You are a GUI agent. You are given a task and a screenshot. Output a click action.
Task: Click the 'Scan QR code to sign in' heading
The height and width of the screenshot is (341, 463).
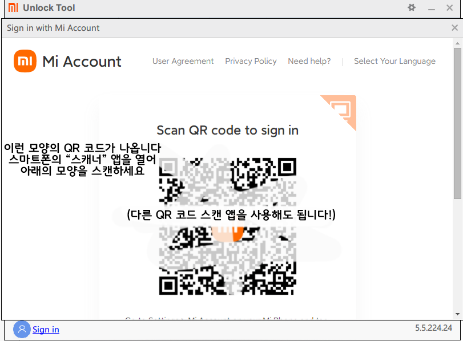[228, 130]
